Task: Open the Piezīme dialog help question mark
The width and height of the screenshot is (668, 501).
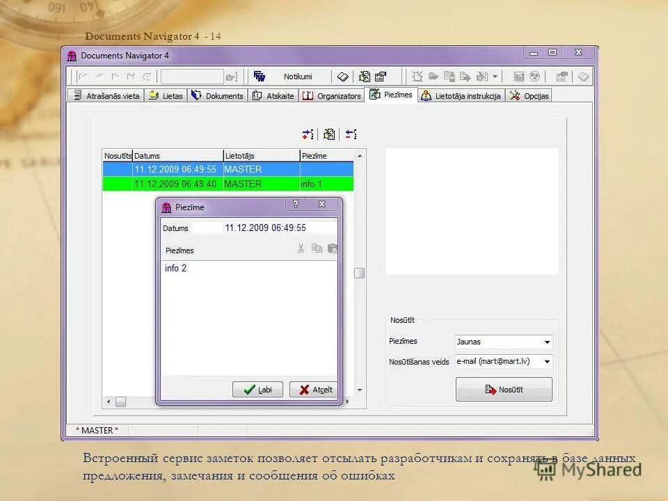Action: pyautogui.click(x=296, y=204)
